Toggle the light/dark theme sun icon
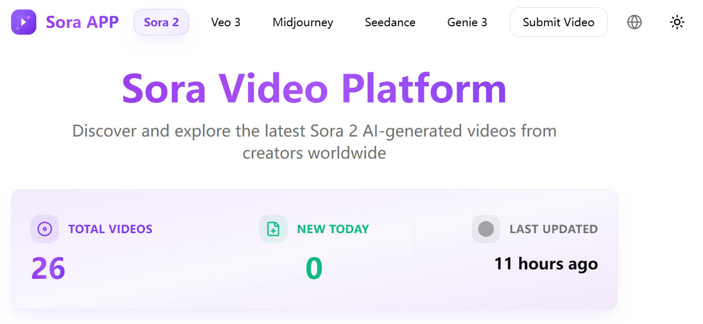 tap(677, 22)
